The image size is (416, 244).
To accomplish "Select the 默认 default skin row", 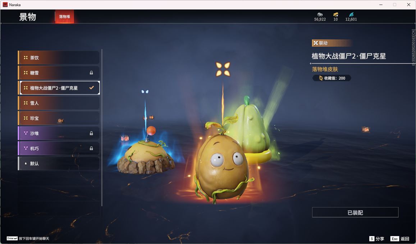I will click(59, 163).
